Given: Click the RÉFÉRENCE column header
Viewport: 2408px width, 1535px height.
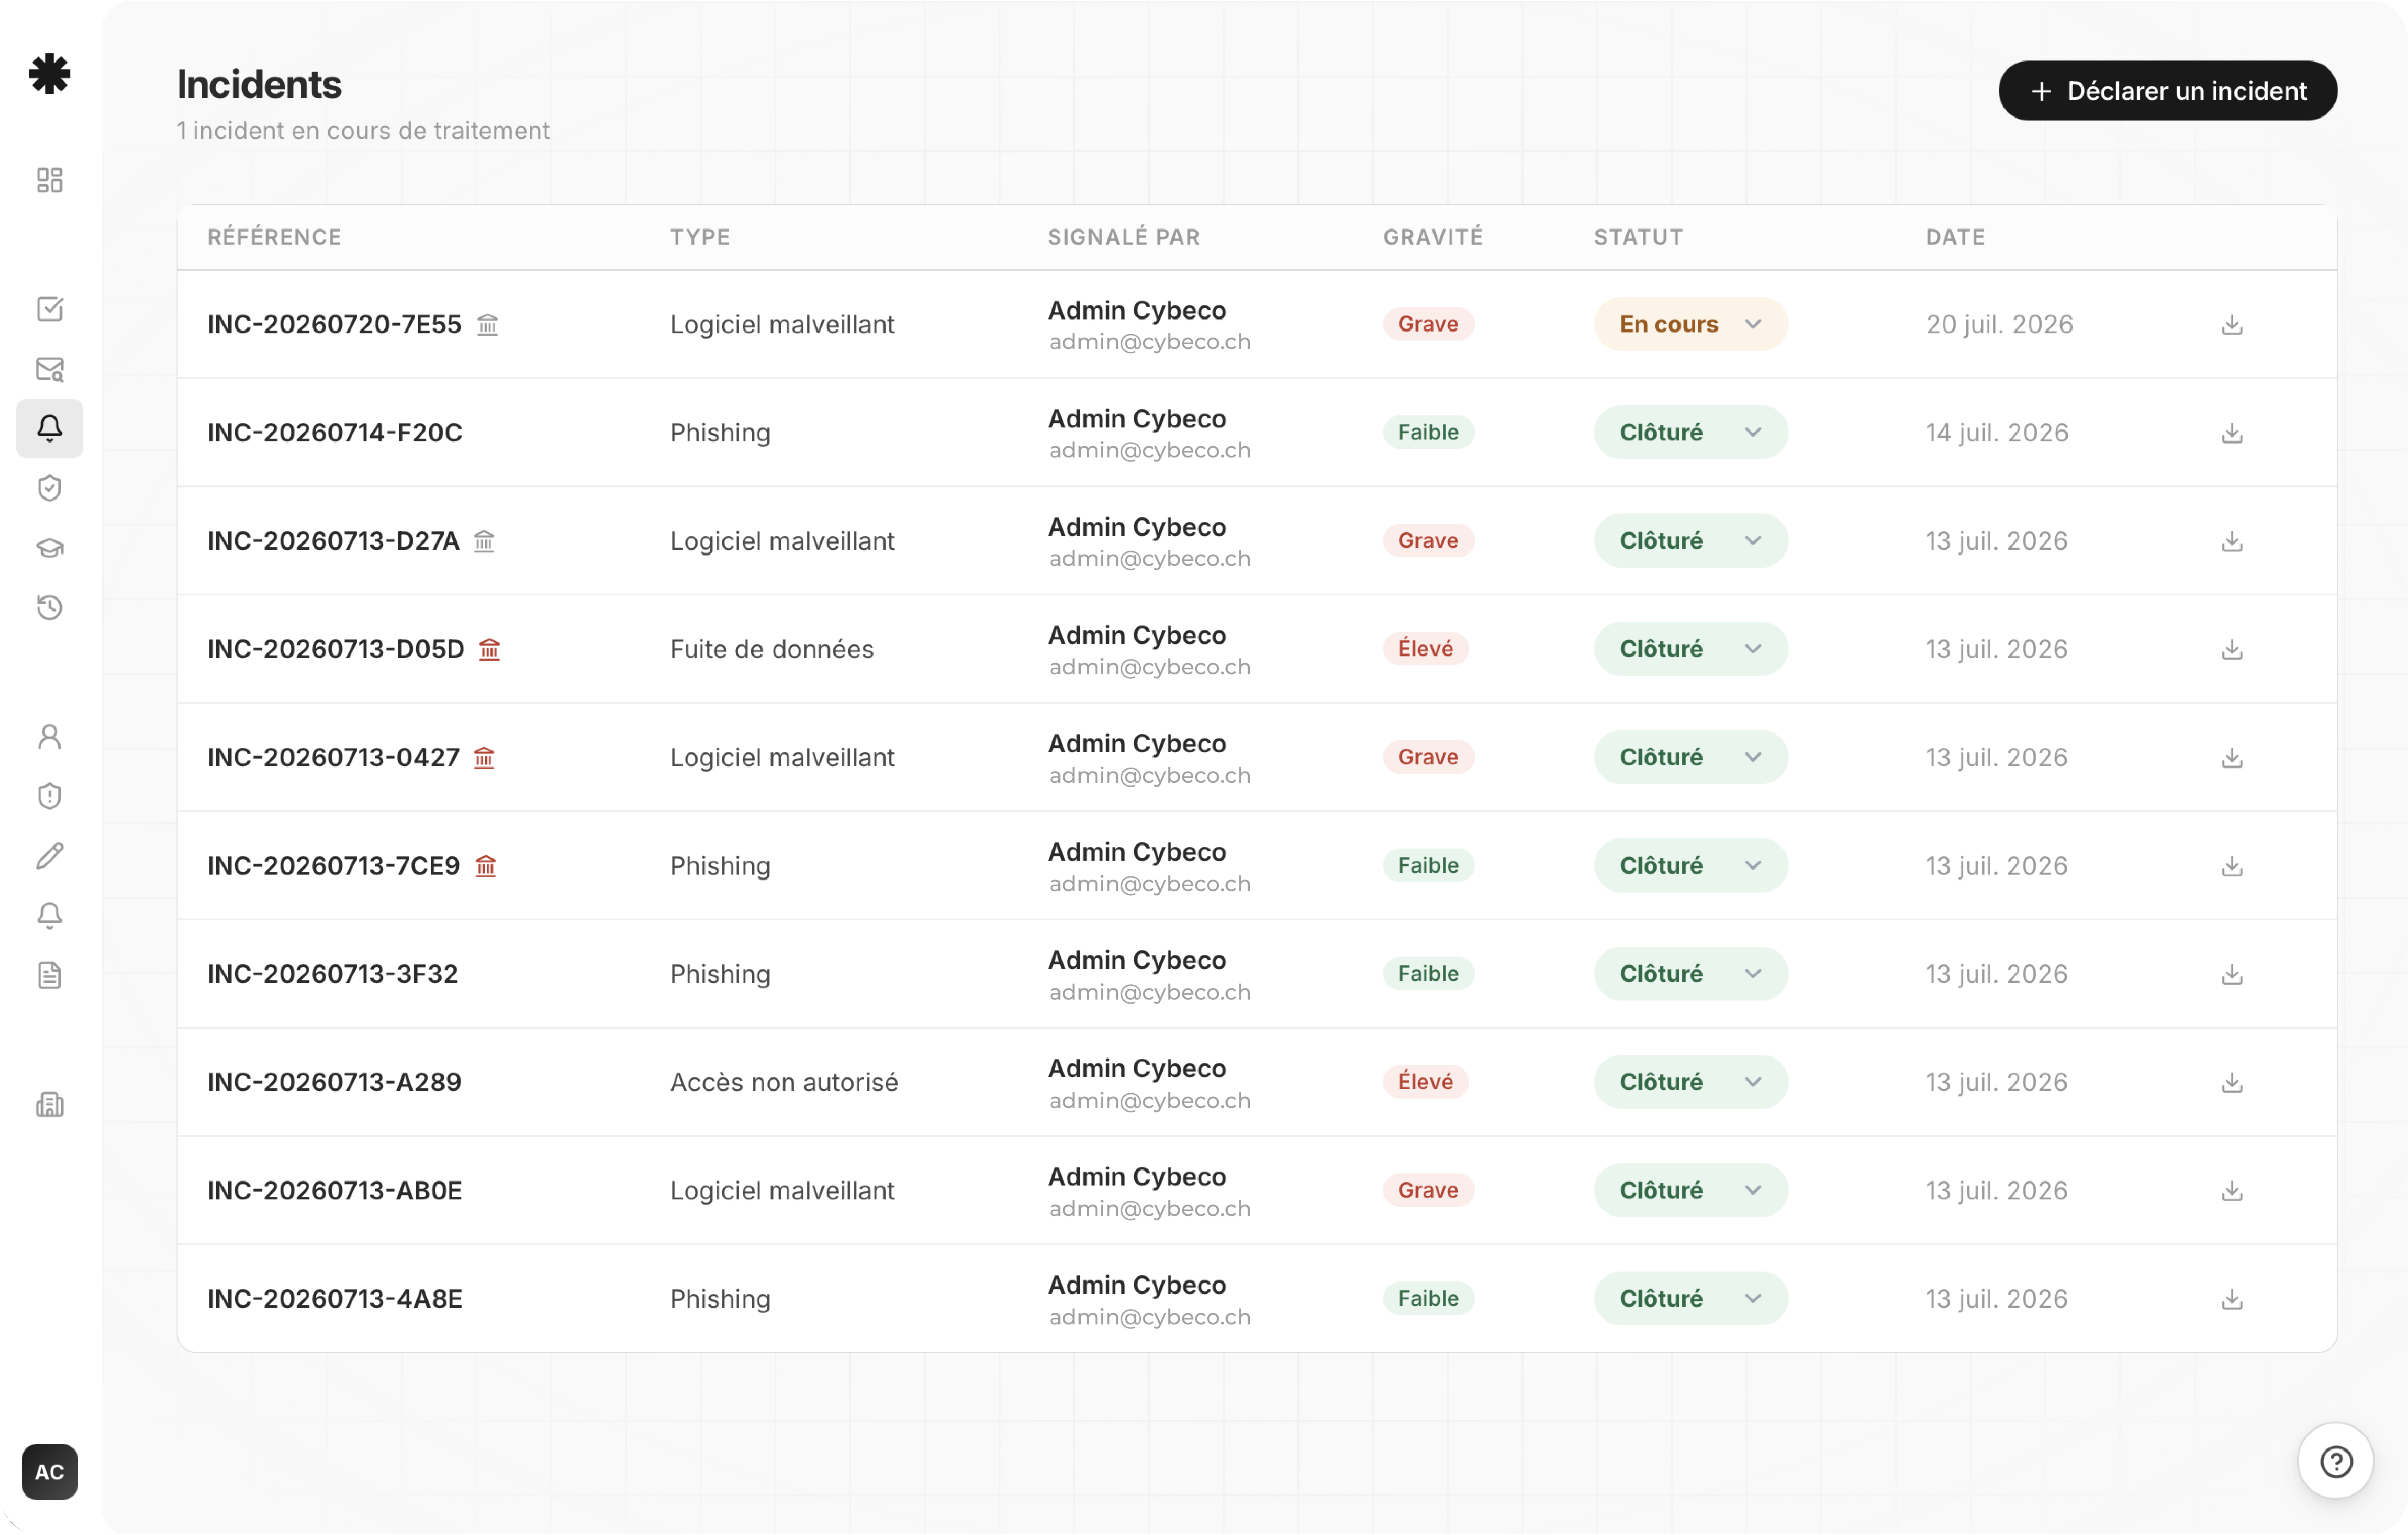Looking at the screenshot, I should 274,237.
